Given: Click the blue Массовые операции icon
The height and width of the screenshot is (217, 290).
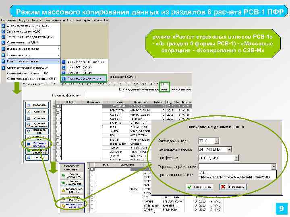Looking at the screenshot, I should coord(29,144).
